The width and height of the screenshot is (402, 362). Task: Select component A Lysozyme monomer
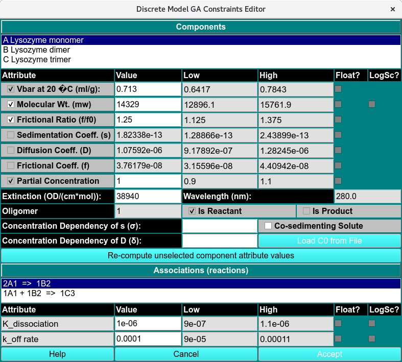[201, 40]
